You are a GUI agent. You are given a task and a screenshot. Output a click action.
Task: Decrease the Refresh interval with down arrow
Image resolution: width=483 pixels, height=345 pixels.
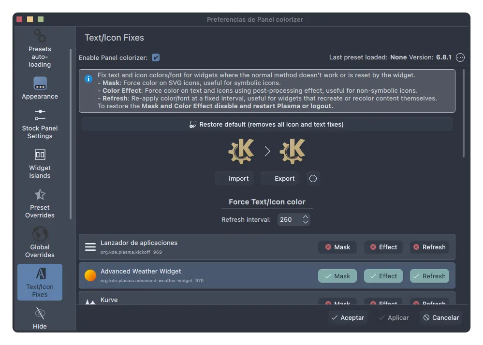click(305, 222)
